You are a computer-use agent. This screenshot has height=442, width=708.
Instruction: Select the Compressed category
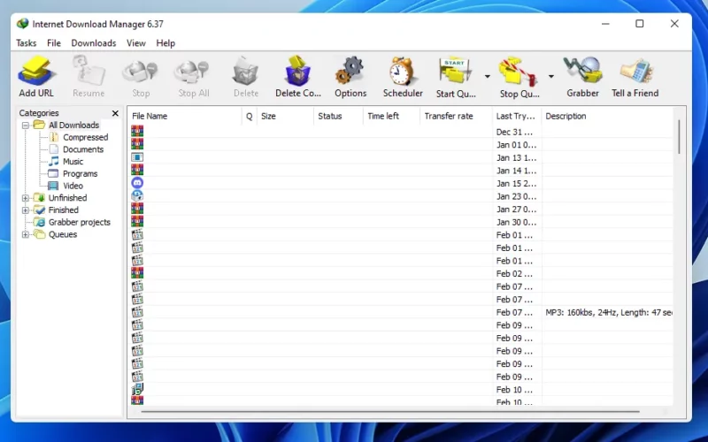point(85,137)
